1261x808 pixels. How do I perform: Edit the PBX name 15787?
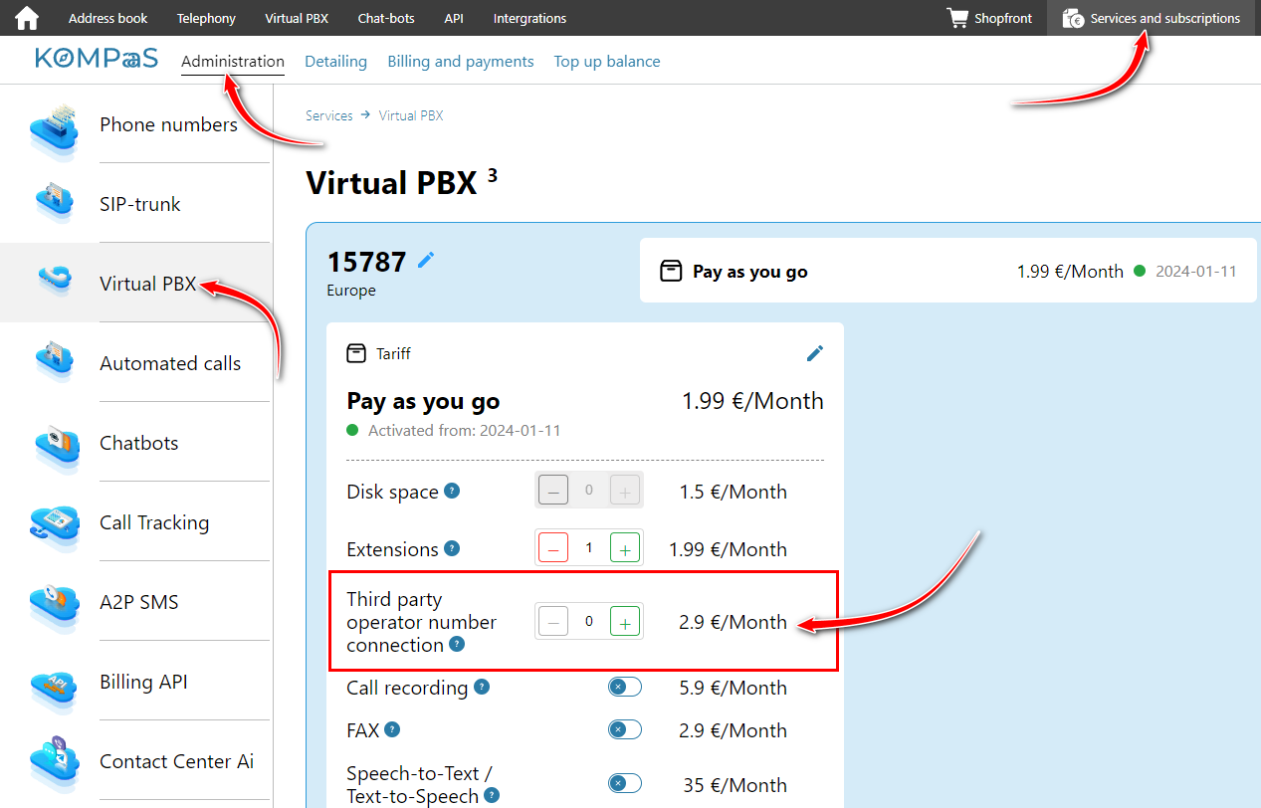click(426, 260)
